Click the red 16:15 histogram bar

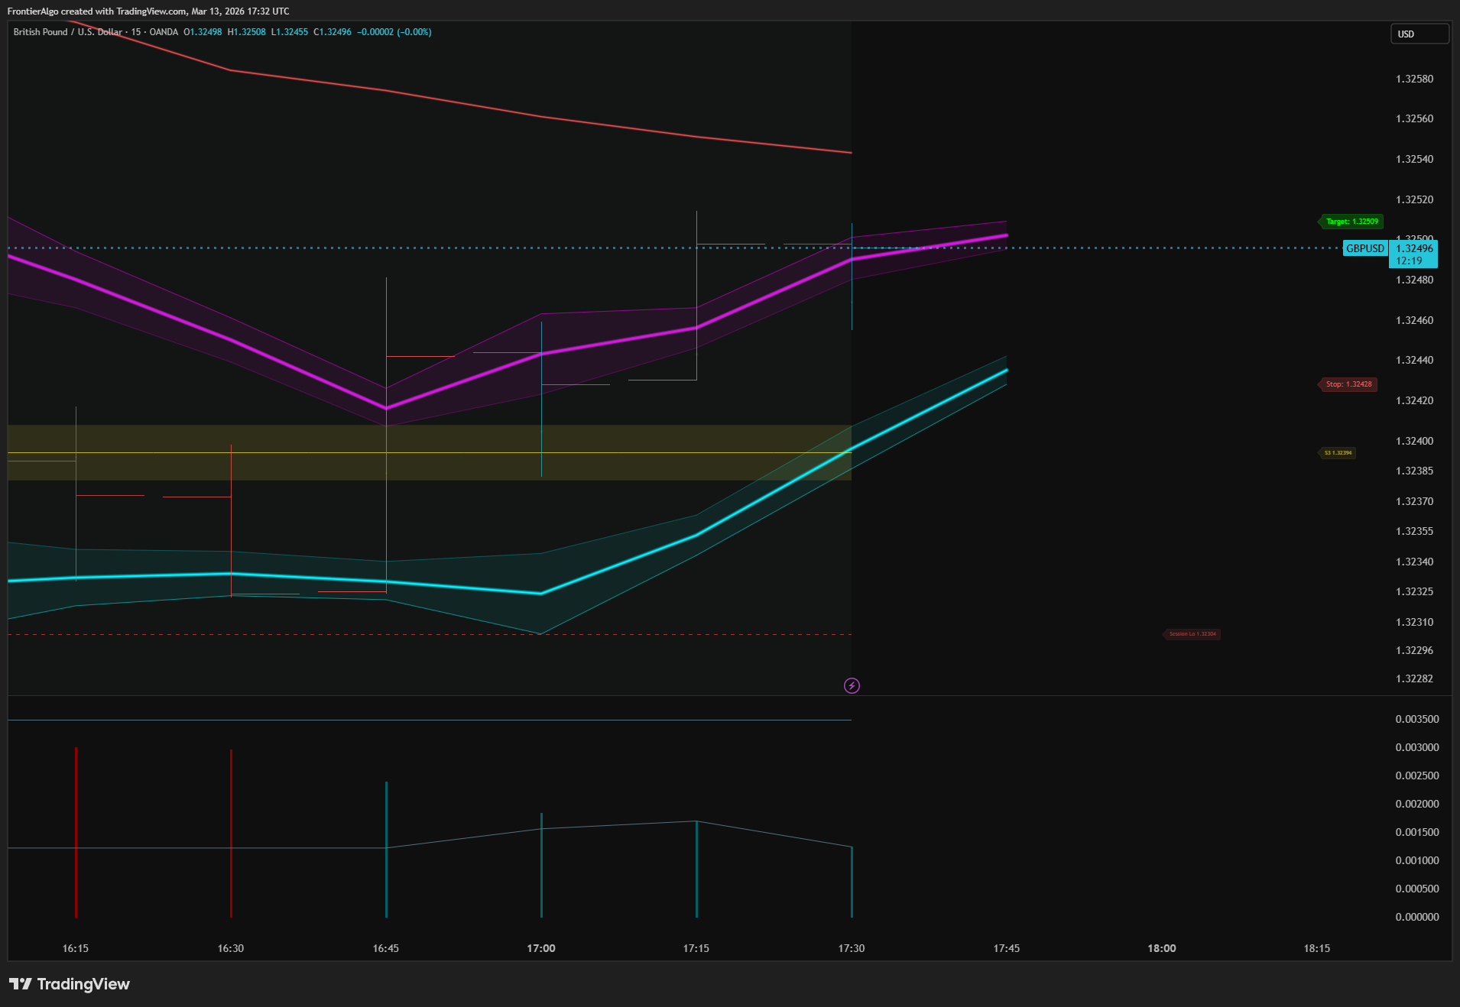point(76,833)
